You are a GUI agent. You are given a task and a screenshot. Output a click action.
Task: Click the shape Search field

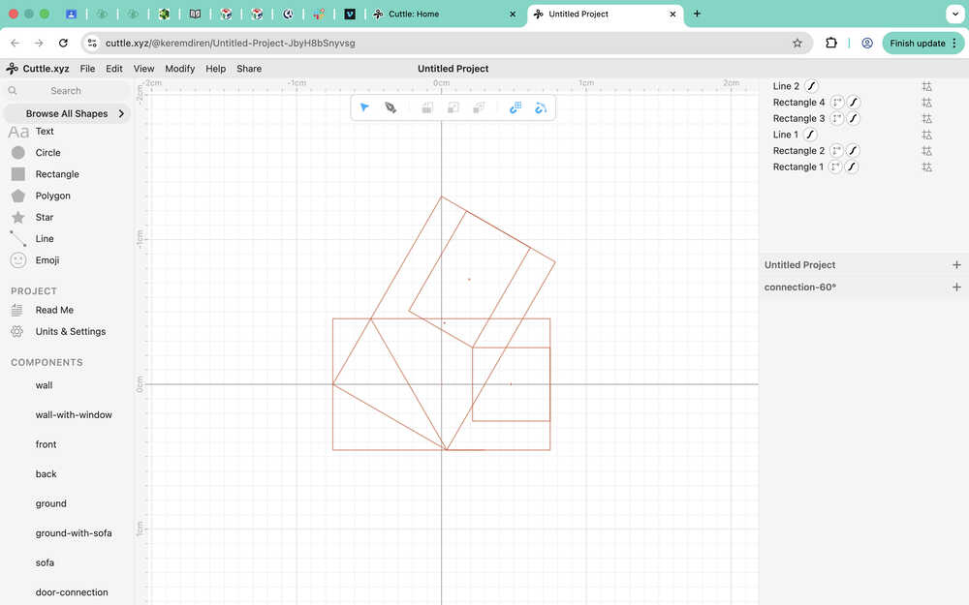(x=66, y=91)
